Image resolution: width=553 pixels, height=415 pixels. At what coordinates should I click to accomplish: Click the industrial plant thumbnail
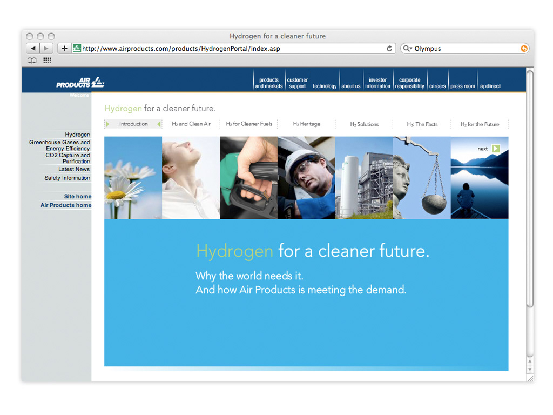(x=365, y=177)
